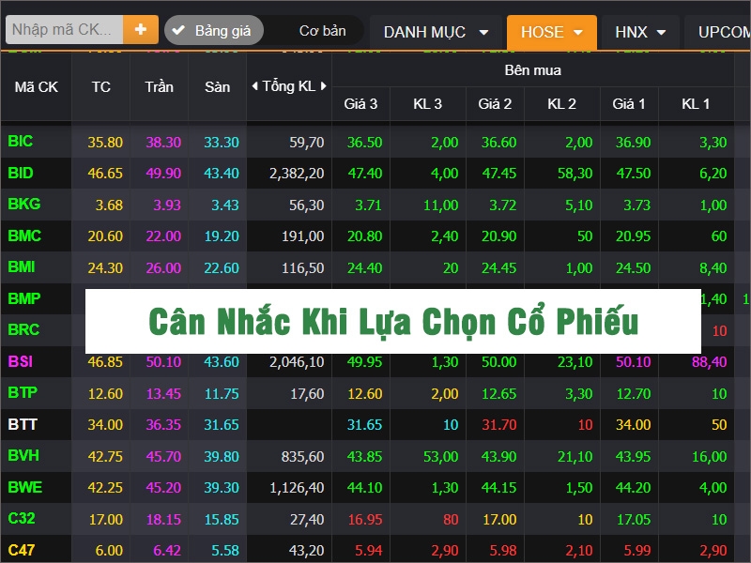751x563 pixels.
Task: Click the 'Giá 2' column header
Action: click(495, 104)
